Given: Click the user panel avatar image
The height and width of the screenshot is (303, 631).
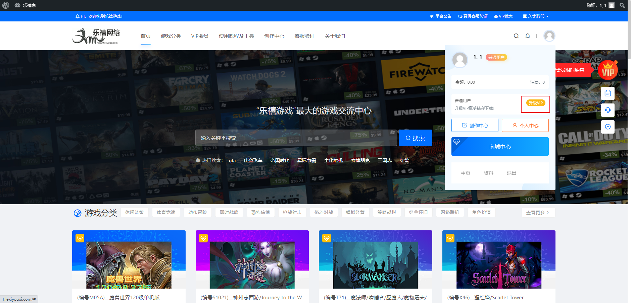Looking at the screenshot, I should click(460, 60).
